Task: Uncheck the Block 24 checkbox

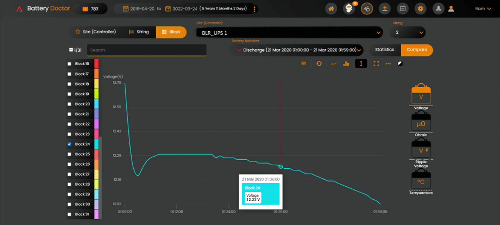Action: pos(69,144)
